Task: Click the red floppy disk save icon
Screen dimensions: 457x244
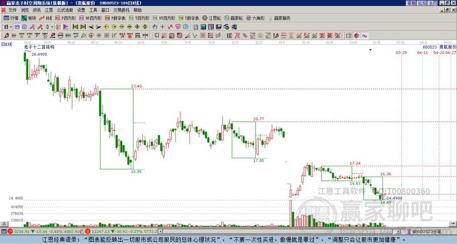Action: (219, 27)
